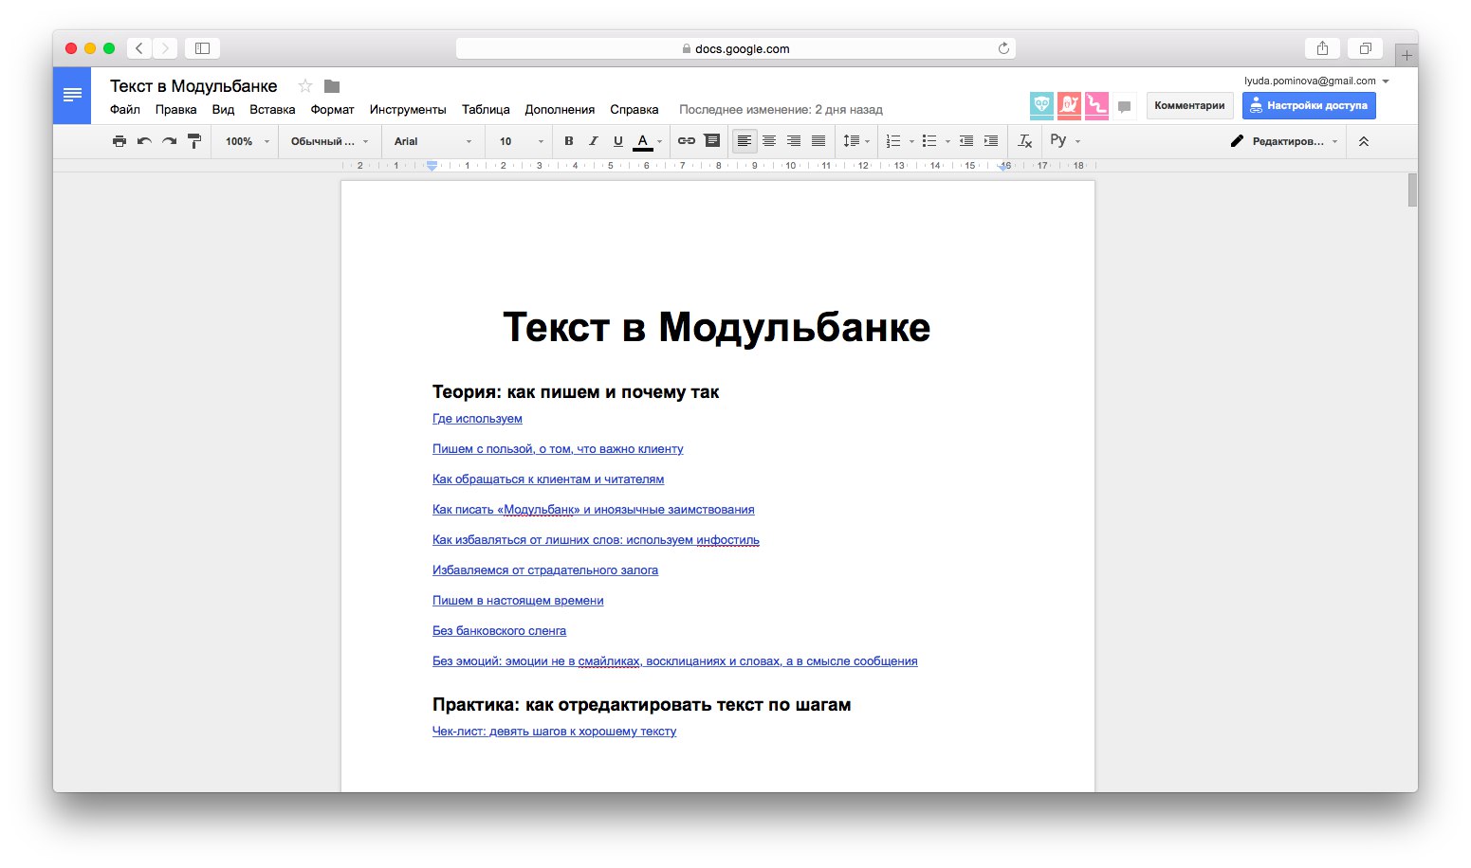
Task: Open link Пишем в настоящем времени
Action: click(x=518, y=600)
